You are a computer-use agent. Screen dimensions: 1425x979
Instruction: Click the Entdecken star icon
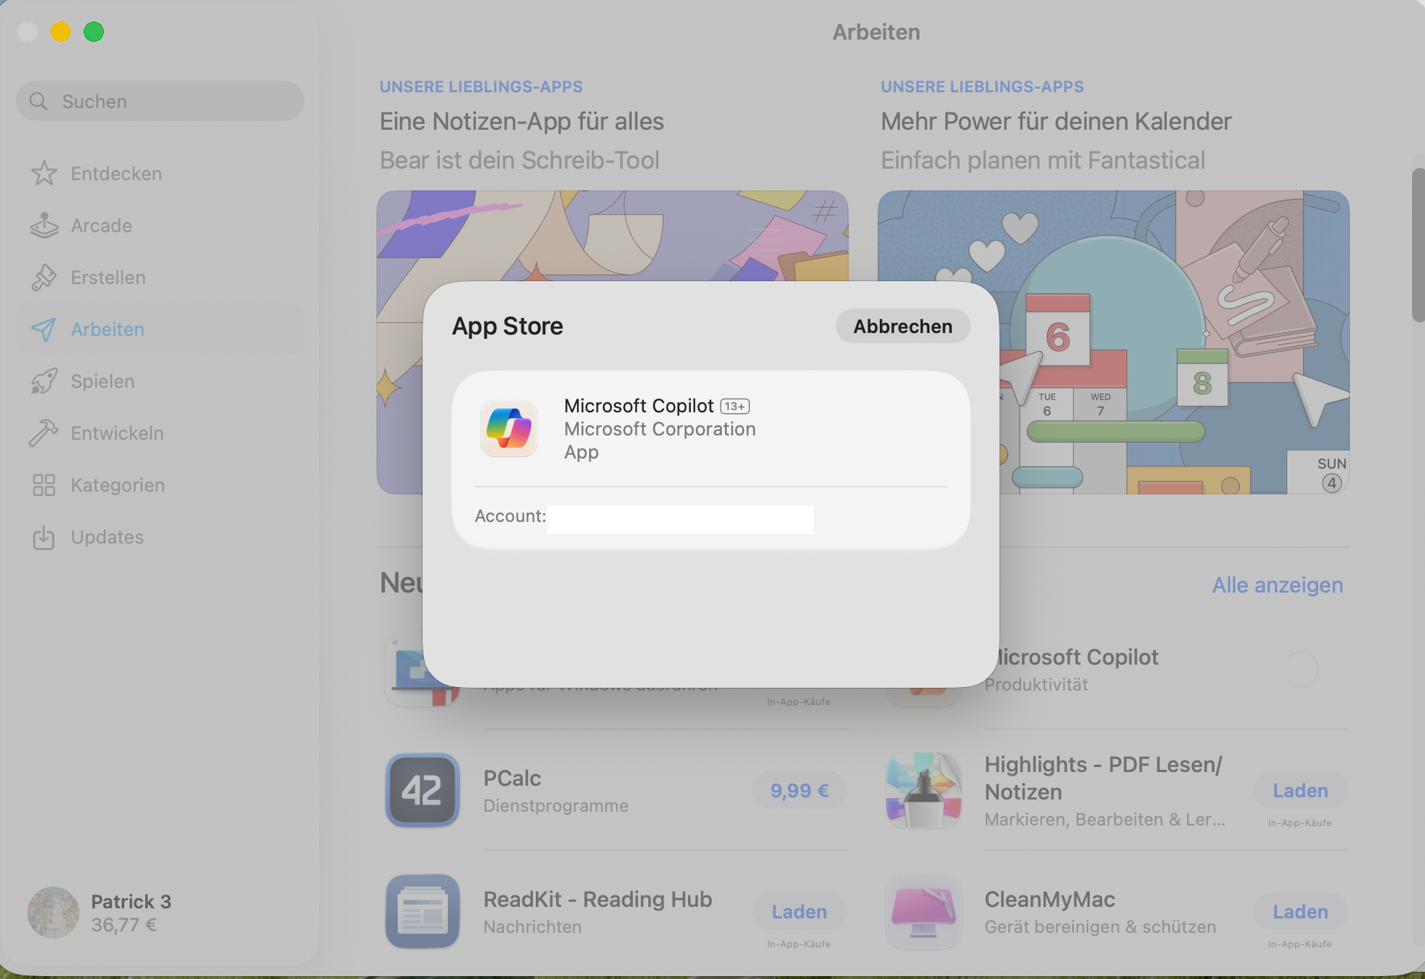[x=44, y=174]
